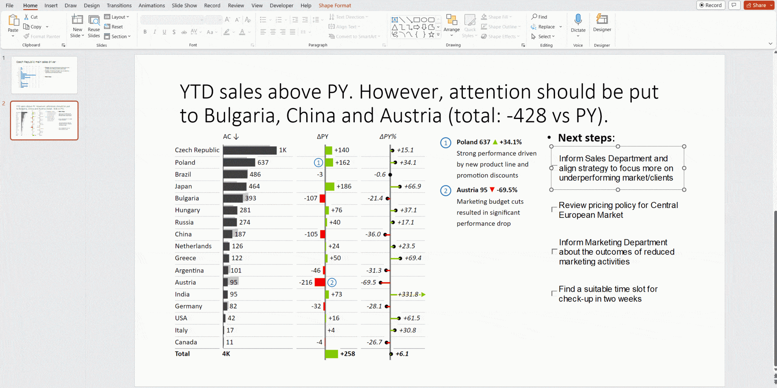This screenshot has width=777, height=388.
Task: Open the Insert menu
Action: tap(51, 5)
